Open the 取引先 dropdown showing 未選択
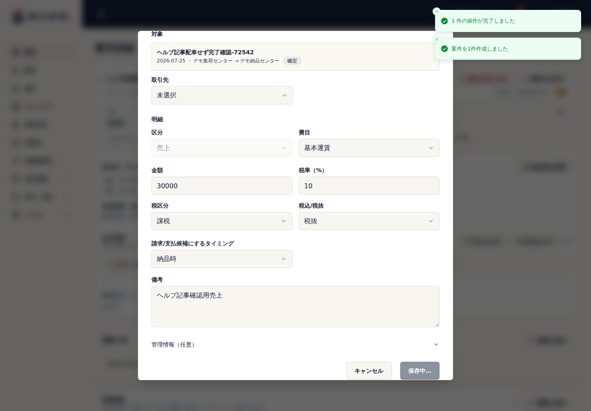591x411 pixels. point(222,95)
